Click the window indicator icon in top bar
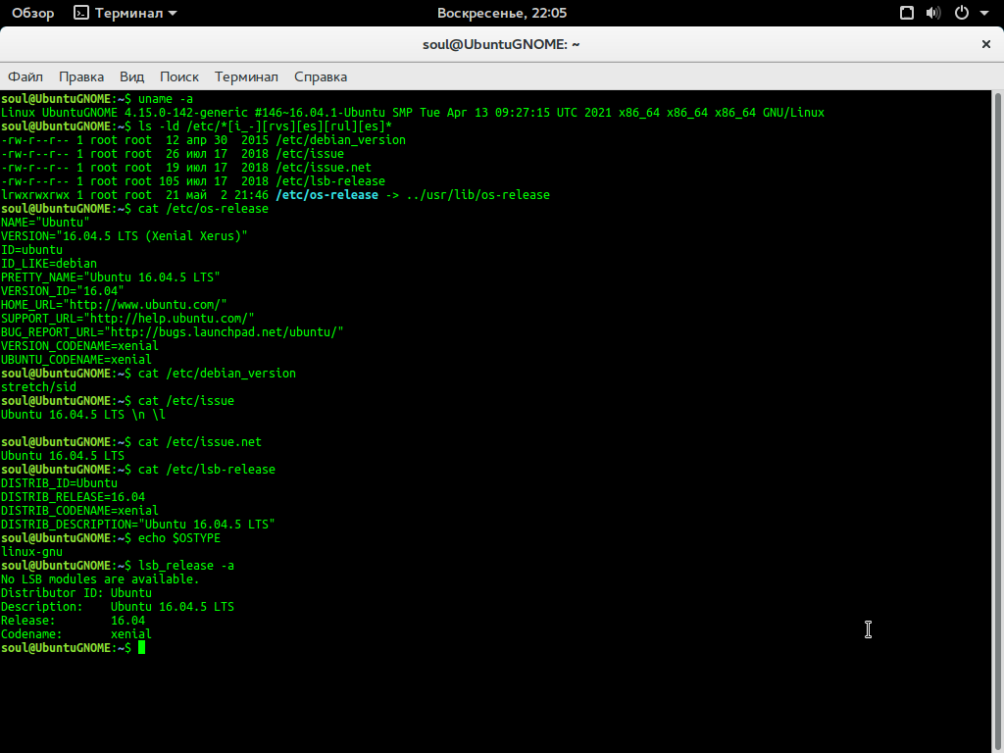1004x753 pixels. pos(907,13)
